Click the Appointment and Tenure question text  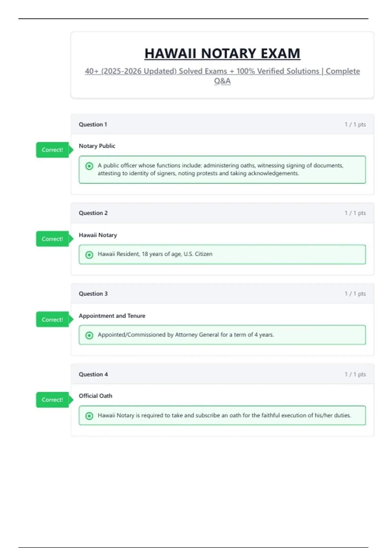pyautogui.click(x=112, y=316)
